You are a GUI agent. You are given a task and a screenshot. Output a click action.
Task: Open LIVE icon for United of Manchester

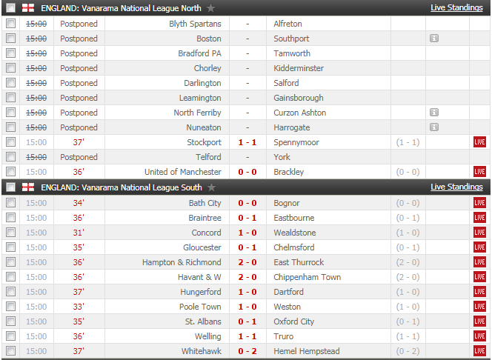(x=479, y=172)
